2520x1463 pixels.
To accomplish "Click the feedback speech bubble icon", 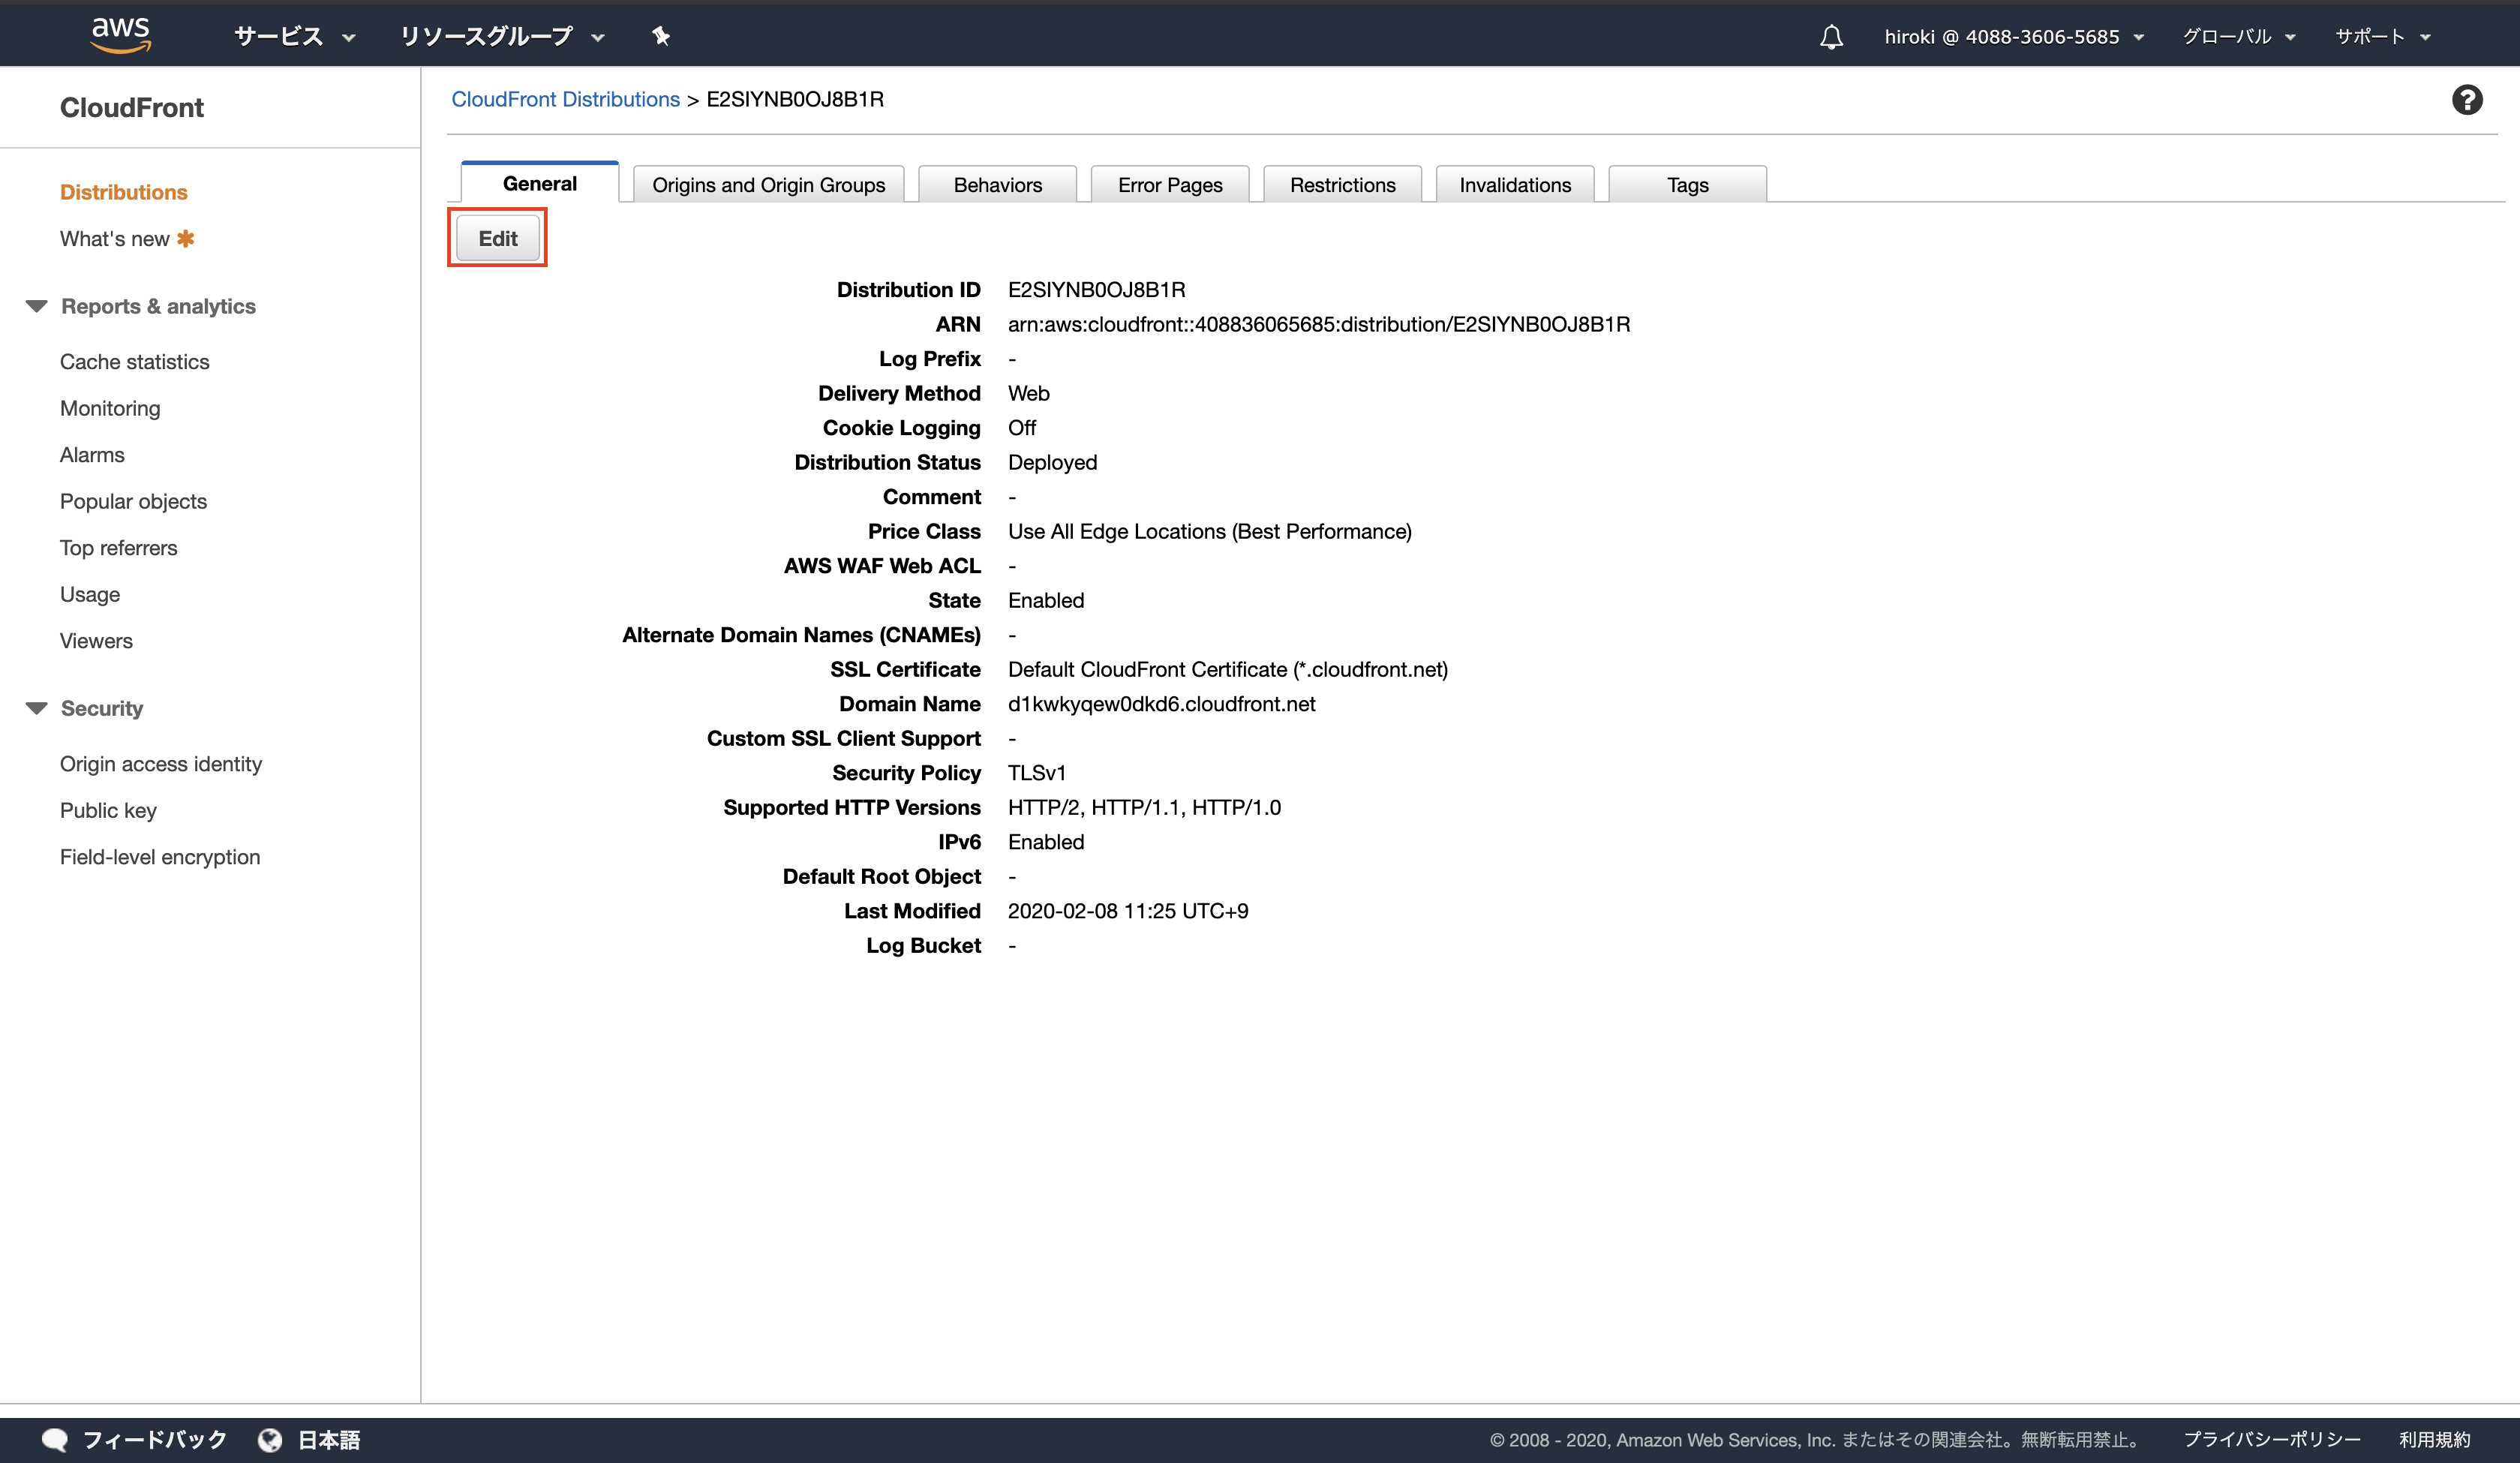I will pos(55,1440).
